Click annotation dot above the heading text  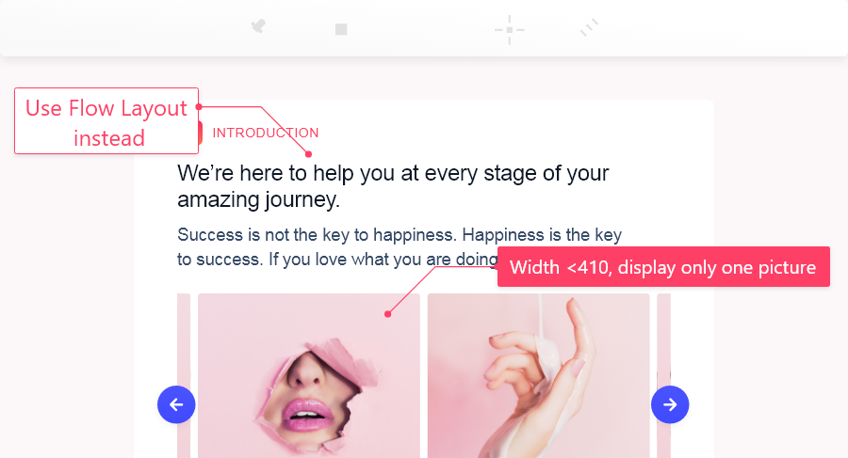point(308,154)
